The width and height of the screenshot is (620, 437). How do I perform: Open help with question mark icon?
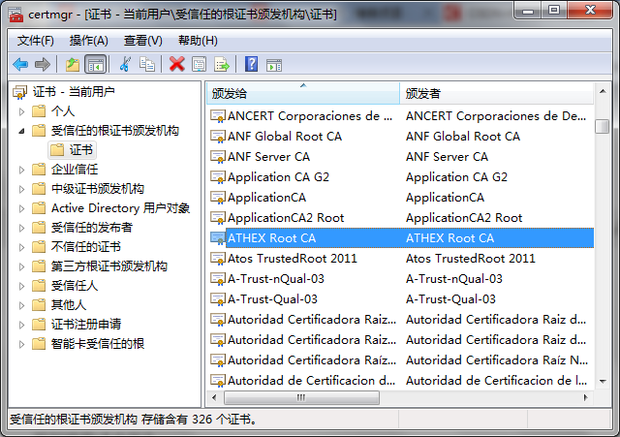click(x=252, y=64)
